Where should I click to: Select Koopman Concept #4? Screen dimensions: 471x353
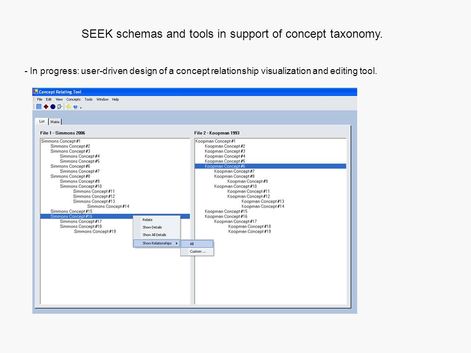[x=225, y=156]
